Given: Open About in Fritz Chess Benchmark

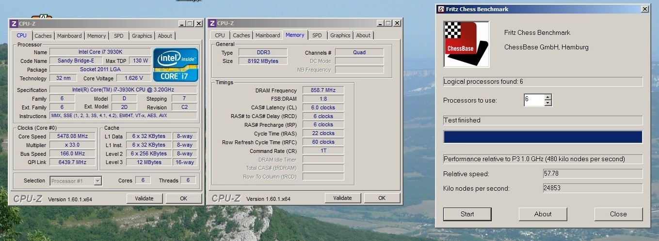Looking at the screenshot, I should 543,214.
